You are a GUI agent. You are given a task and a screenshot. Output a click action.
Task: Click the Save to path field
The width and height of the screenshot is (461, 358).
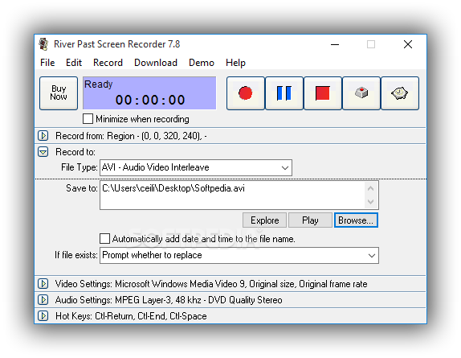(232, 195)
